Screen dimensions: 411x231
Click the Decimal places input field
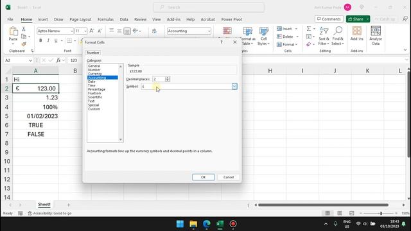click(x=159, y=79)
